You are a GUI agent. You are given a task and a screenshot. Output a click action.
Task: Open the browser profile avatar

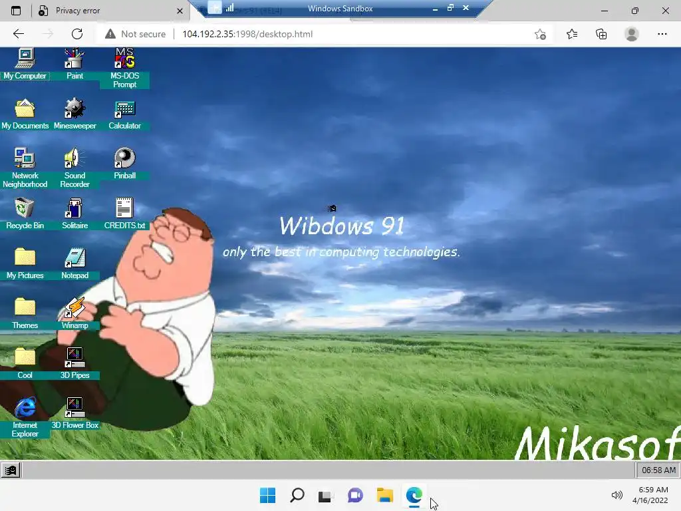click(x=632, y=34)
